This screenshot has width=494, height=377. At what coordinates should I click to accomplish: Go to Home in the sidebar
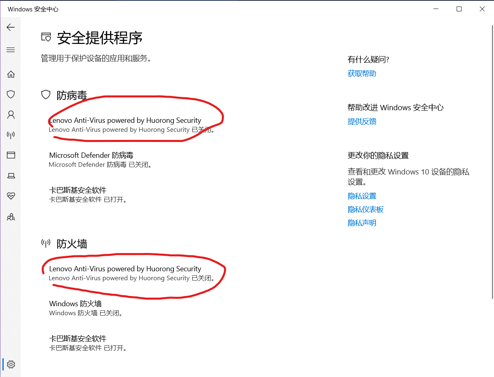click(11, 74)
